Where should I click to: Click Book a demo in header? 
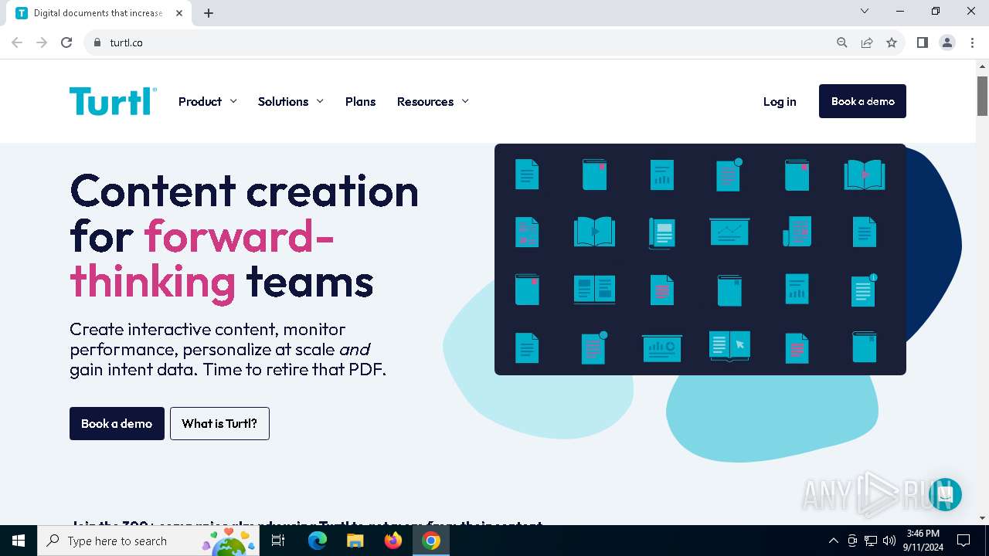[x=862, y=101]
